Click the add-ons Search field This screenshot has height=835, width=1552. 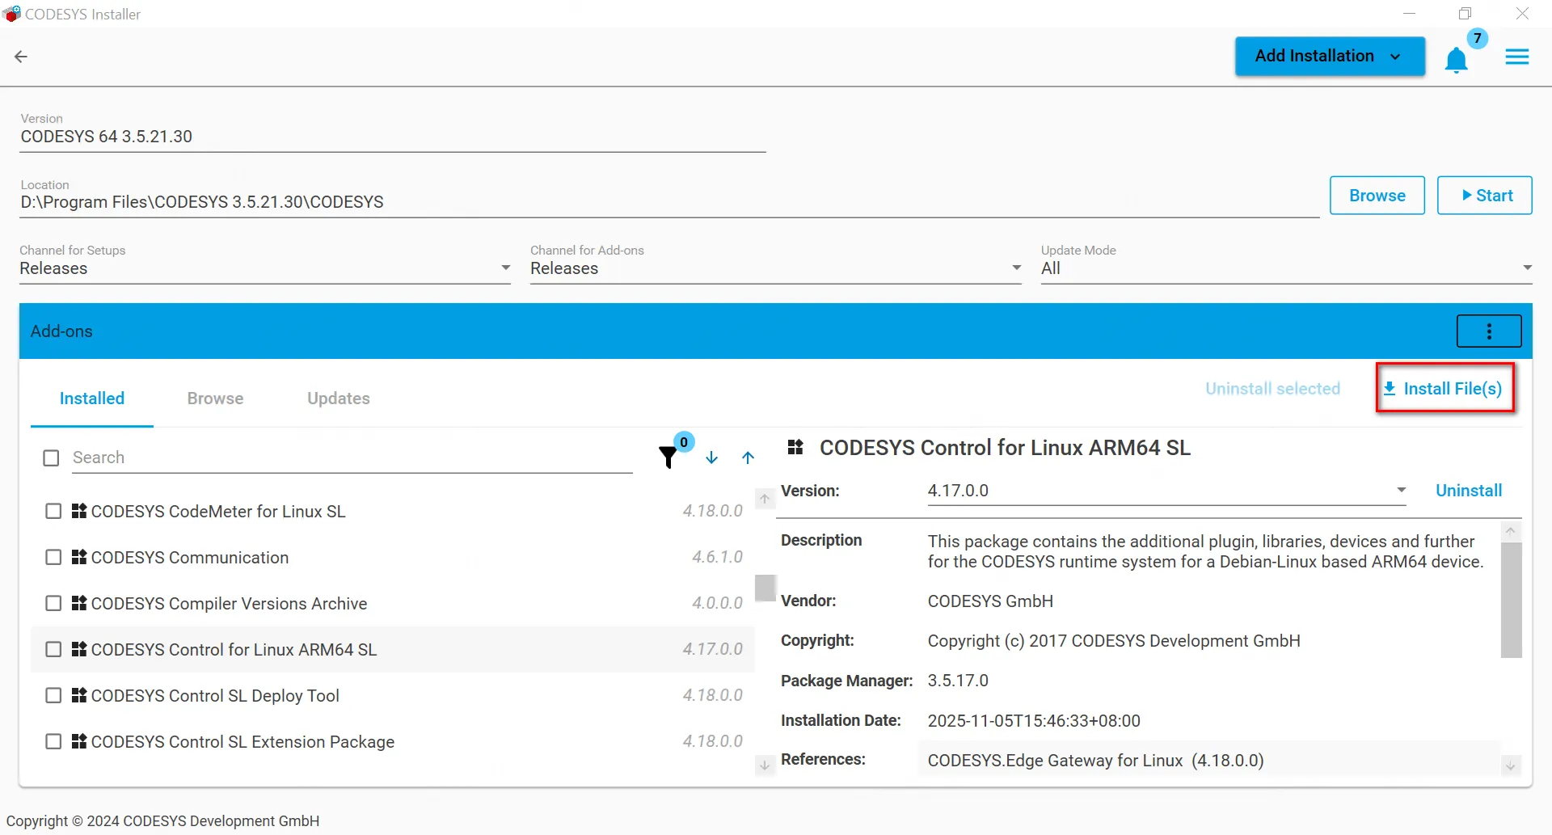pyautogui.click(x=352, y=458)
